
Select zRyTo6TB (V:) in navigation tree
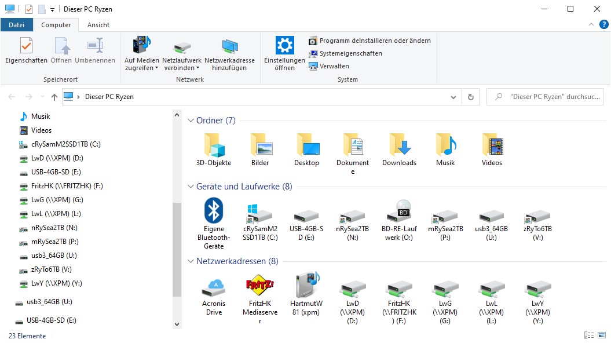[x=45, y=270]
